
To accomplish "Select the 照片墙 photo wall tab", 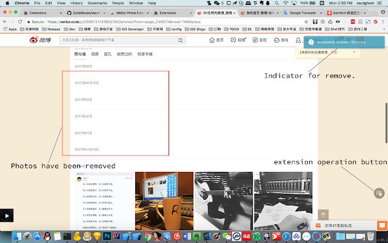I will [80, 54].
